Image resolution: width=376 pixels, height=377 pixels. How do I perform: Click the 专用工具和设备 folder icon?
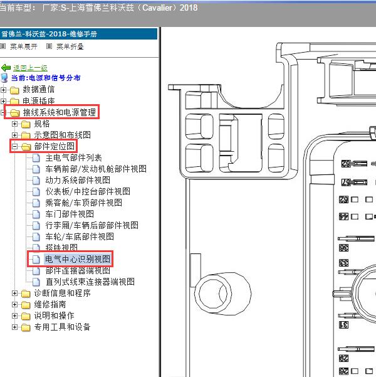(26, 327)
